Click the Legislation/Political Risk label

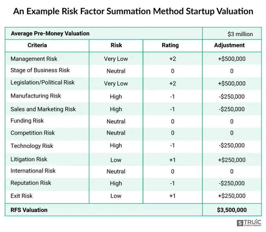click(x=43, y=83)
